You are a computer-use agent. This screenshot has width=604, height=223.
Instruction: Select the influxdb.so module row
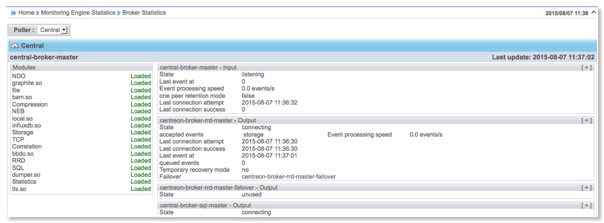point(81,125)
